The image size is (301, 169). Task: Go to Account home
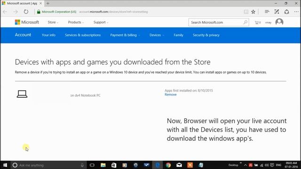tap(23, 35)
